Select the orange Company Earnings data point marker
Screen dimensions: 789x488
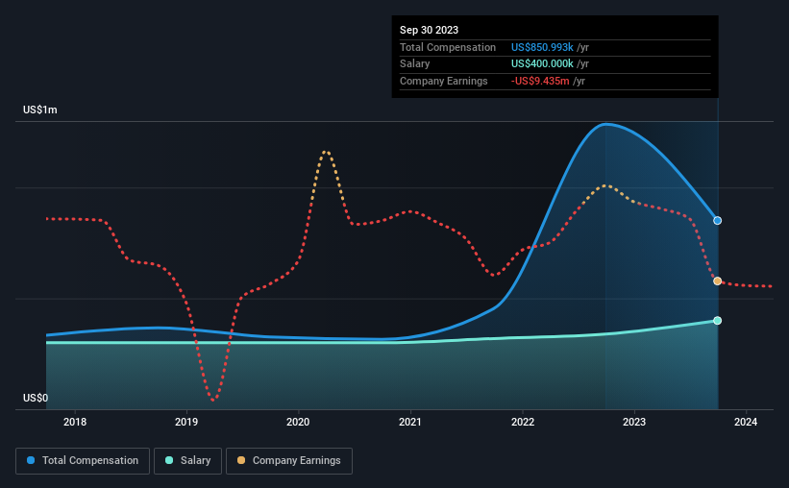coord(718,281)
